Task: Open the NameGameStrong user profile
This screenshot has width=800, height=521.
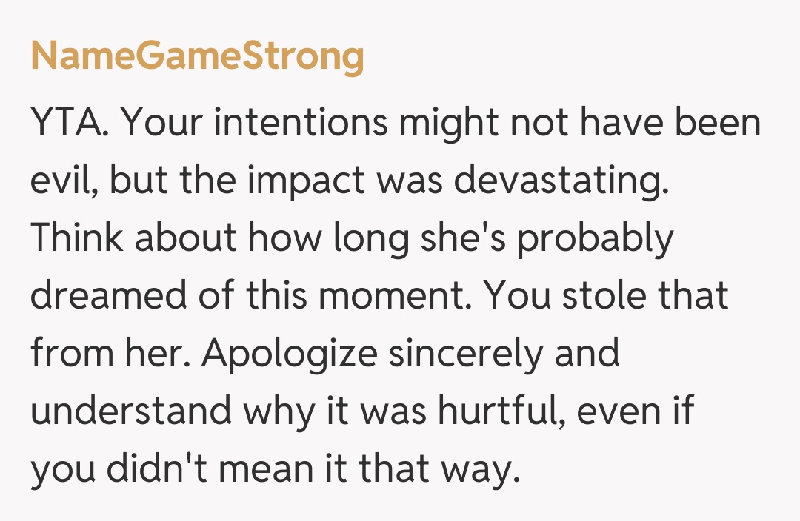Action: (x=197, y=56)
